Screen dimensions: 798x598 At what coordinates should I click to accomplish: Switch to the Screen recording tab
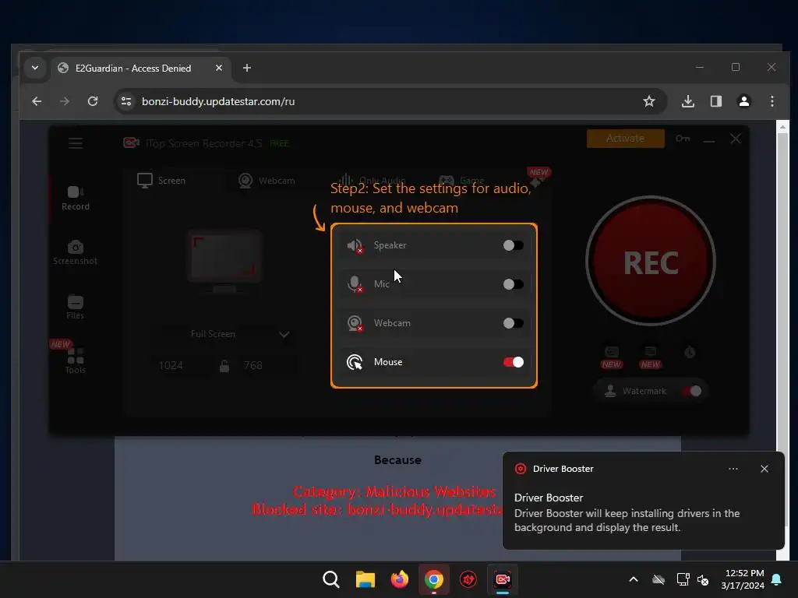coord(161,181)
